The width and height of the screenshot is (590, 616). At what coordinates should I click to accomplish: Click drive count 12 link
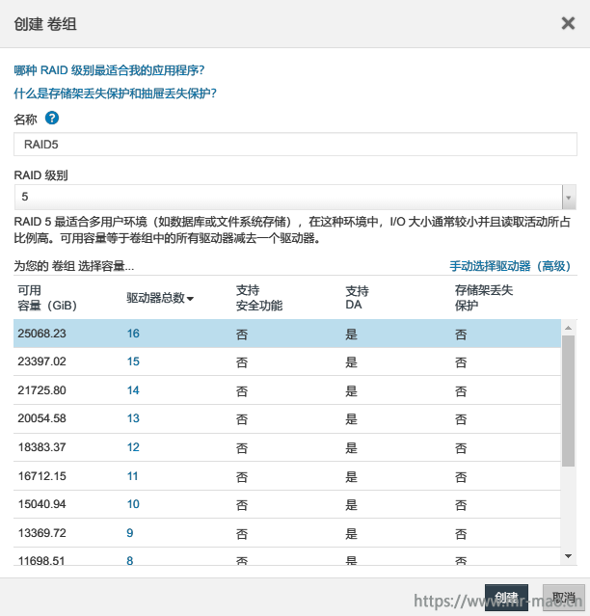click(x=133, y=447)
